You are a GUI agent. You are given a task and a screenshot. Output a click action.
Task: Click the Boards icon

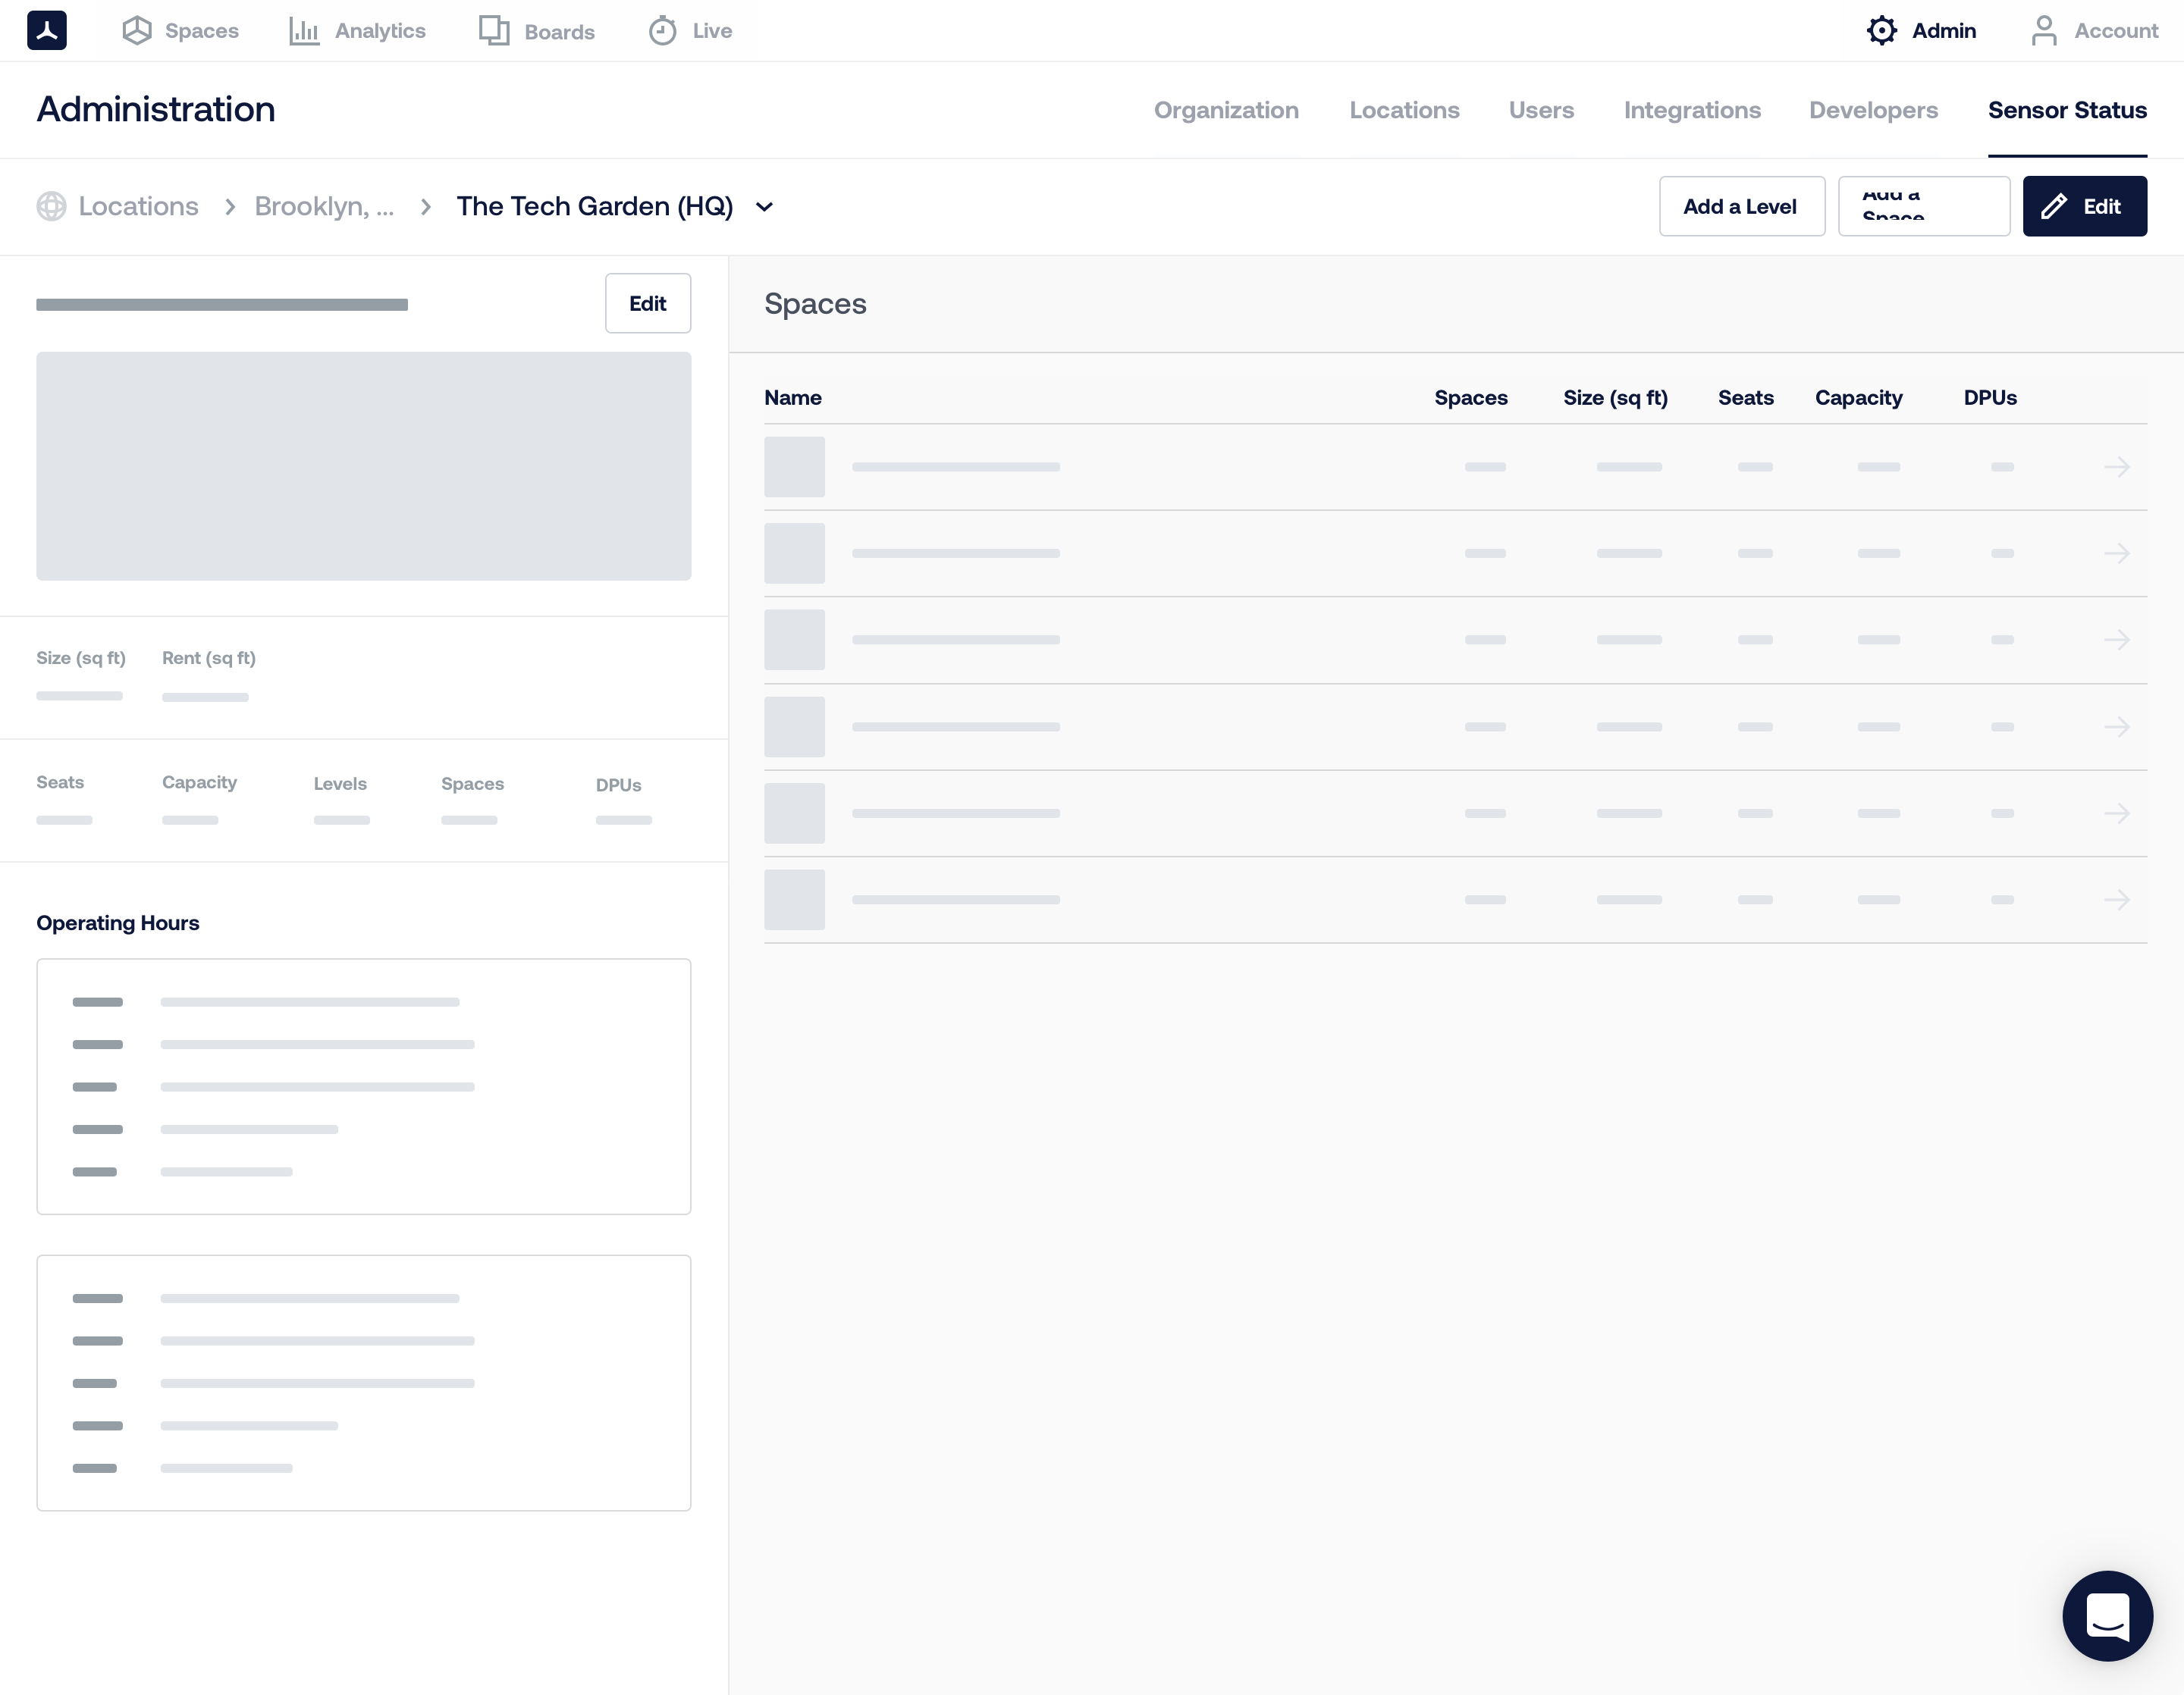click(493, 30)
